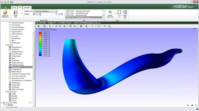Open the Create Plot dropdown arrow
199x111 pixels.
tap(21, 14)
